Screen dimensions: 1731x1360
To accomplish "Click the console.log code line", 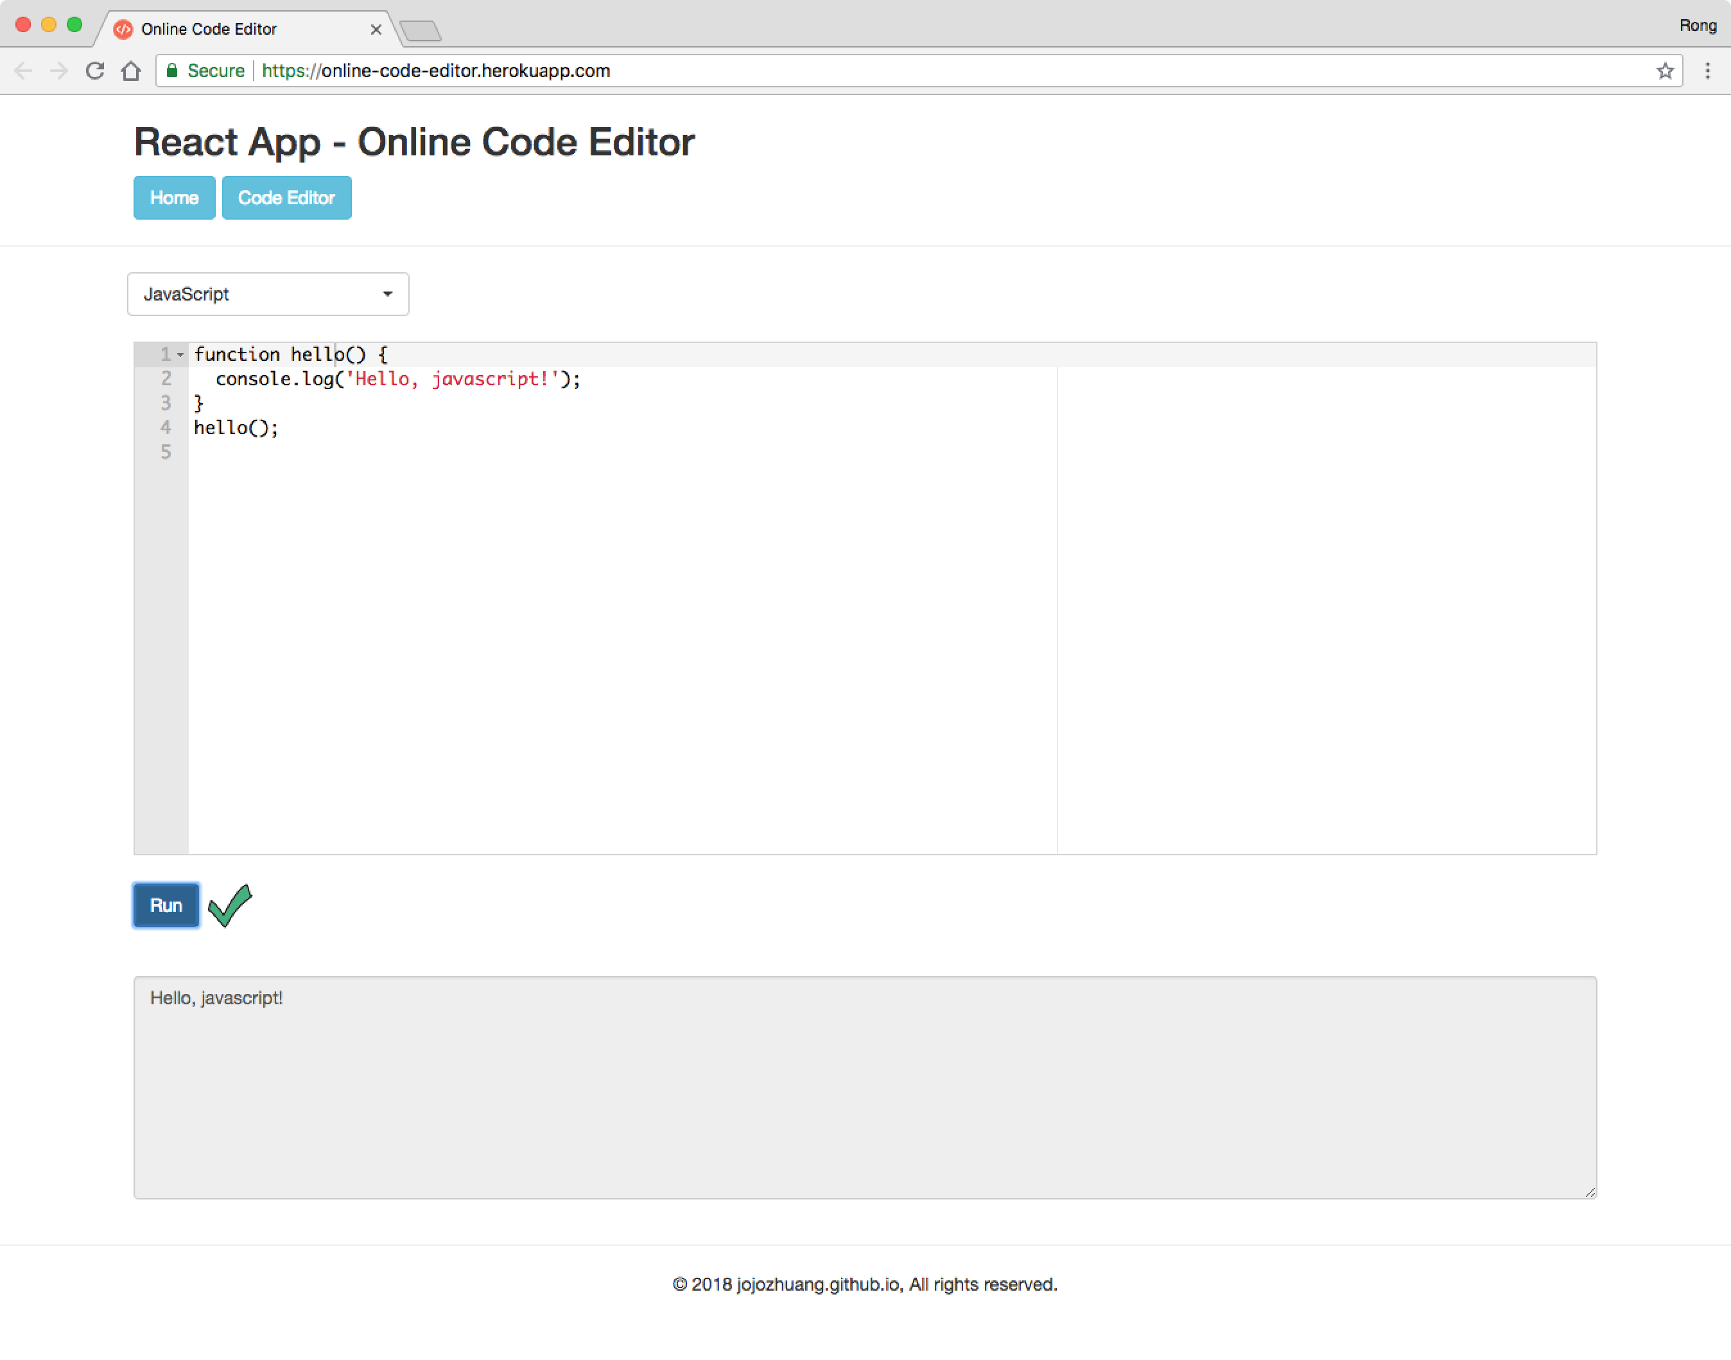I will click(398, 379).
